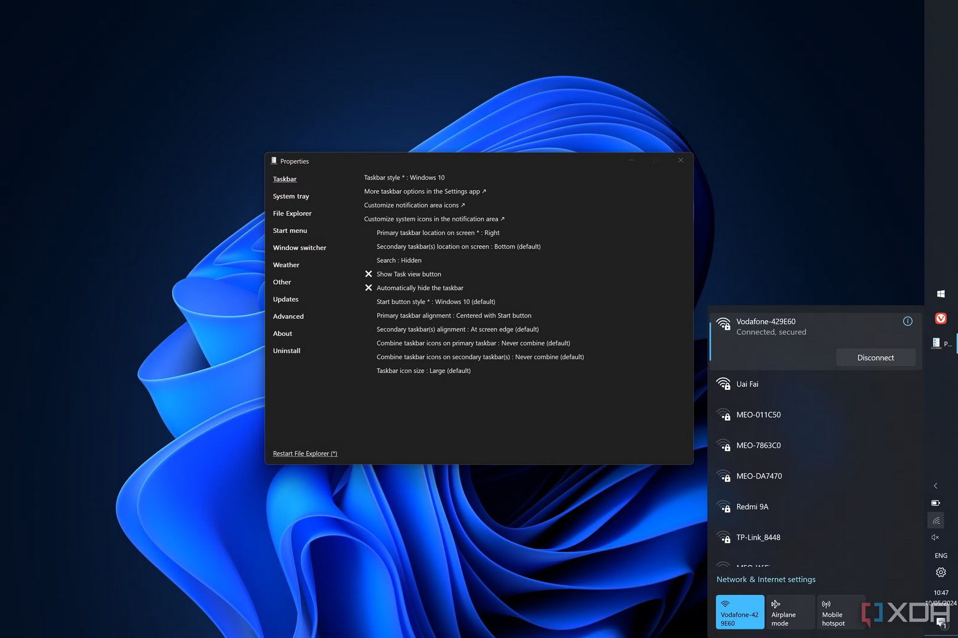Screen dimensions: 958x638
Task: Change Taskbar style Windows 10 option
Action: (x=404, y=178)
